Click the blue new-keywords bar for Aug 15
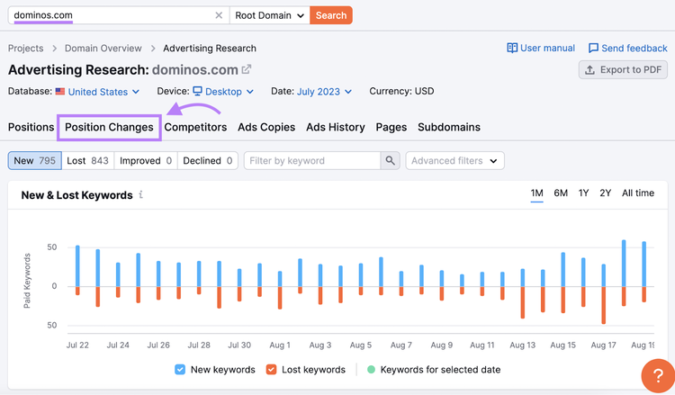The width and height of the screenshot is (675, 395). [563, 269]
